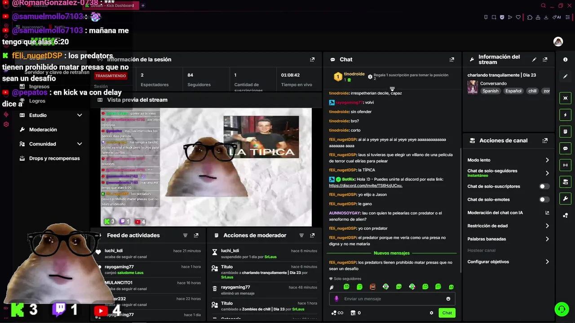The width and height of the screenshot is (575, 323).
Task: Click the channel points icon below message box
Action: coord(337,313)
